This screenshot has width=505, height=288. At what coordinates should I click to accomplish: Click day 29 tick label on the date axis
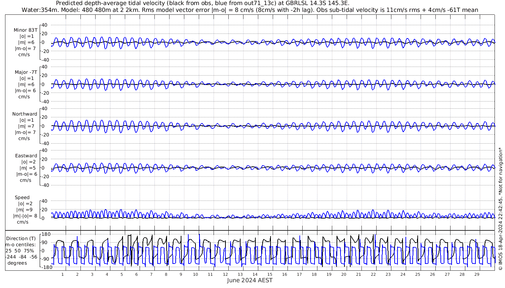pyautogui.click(x=477, y=274)
